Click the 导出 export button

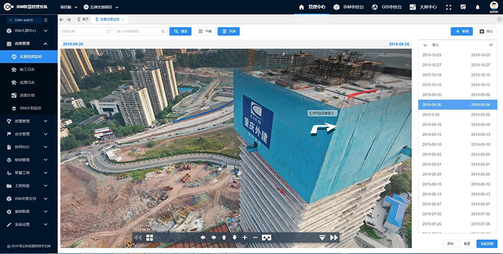[x=486, y=31]
